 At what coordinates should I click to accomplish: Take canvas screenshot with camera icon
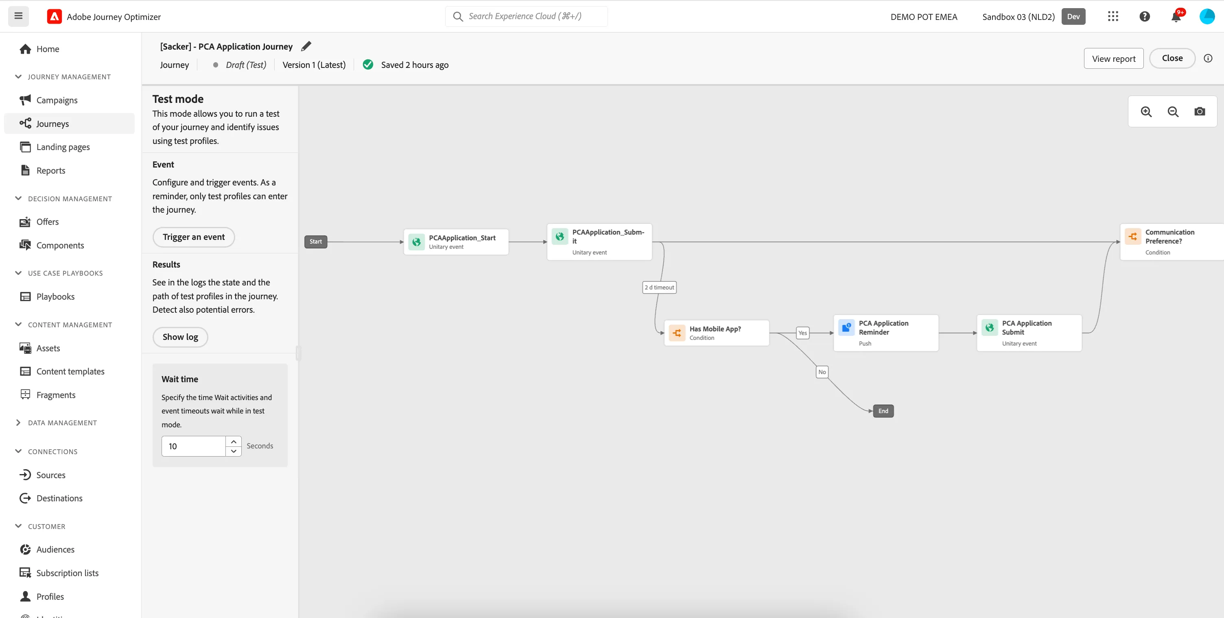coord(1199,111)
